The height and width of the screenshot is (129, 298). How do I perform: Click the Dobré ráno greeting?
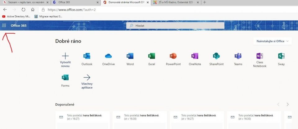tap(68, 41)
